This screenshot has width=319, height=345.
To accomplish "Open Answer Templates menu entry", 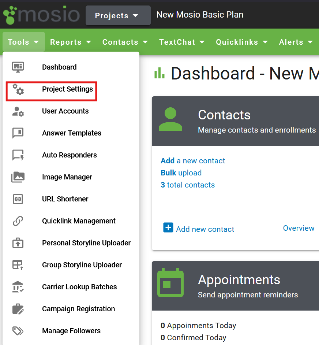I will pyautogui.click(x=71, y=133).
